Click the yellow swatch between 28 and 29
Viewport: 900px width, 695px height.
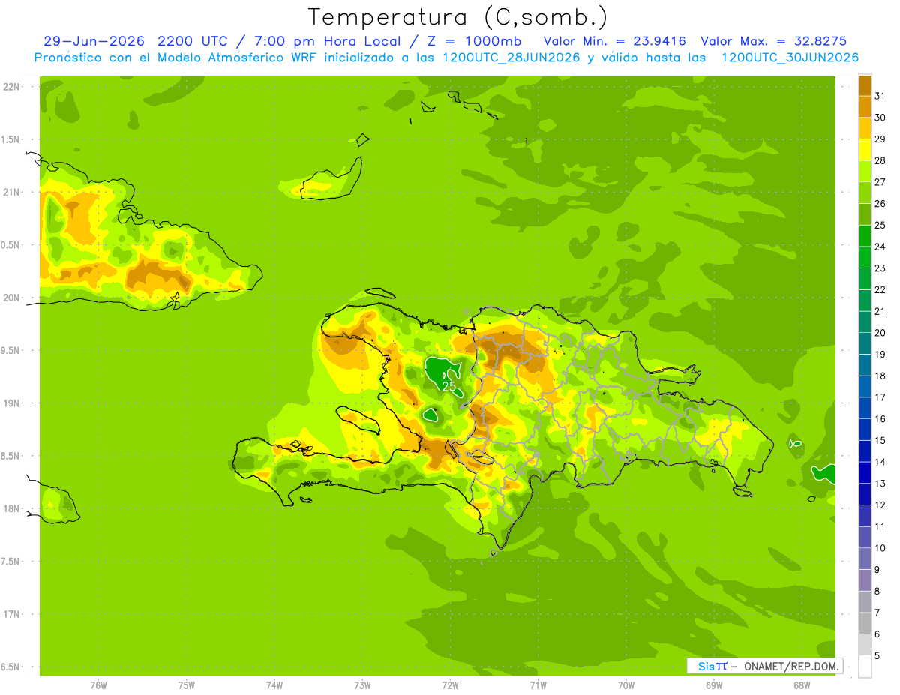click(x=865, y=148)
